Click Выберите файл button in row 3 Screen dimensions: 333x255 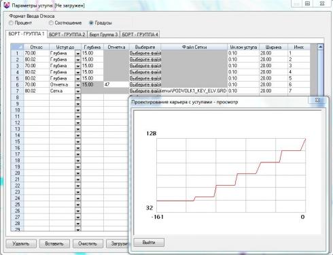coord(145,66)
